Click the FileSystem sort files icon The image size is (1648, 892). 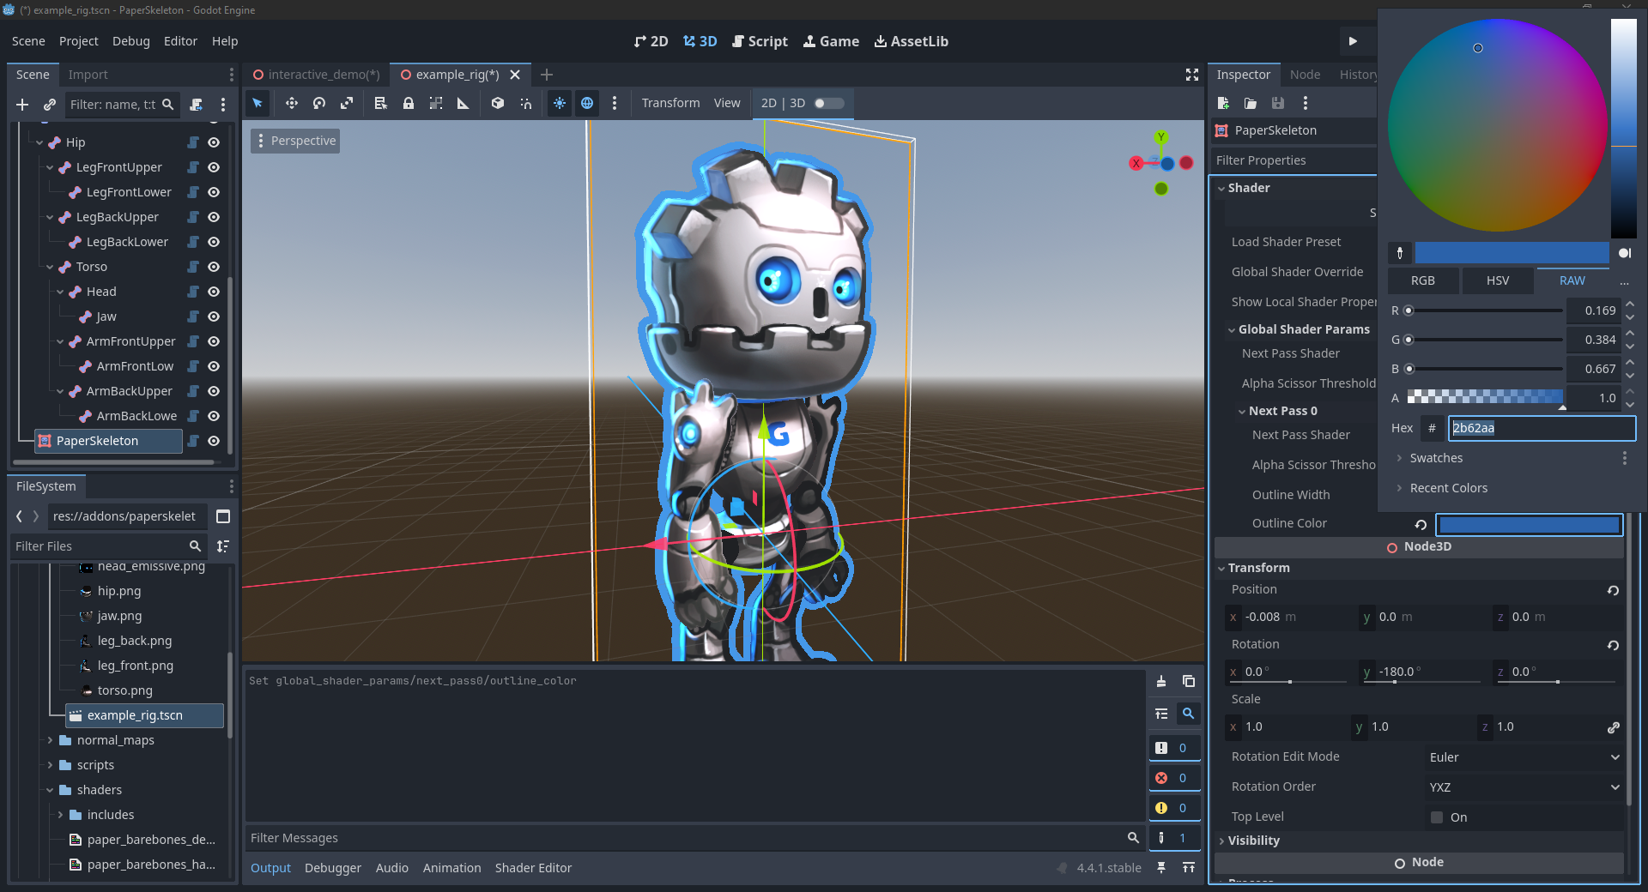[223, 546]
